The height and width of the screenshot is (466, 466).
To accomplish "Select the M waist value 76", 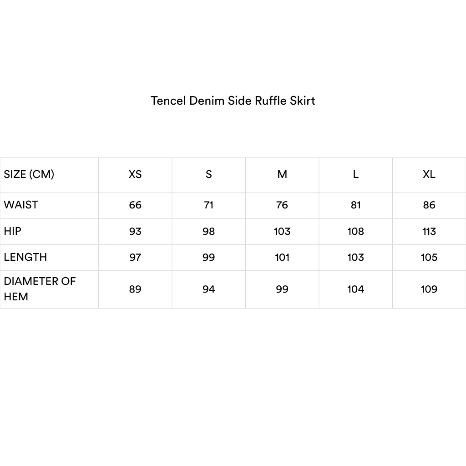I will 282,205.
